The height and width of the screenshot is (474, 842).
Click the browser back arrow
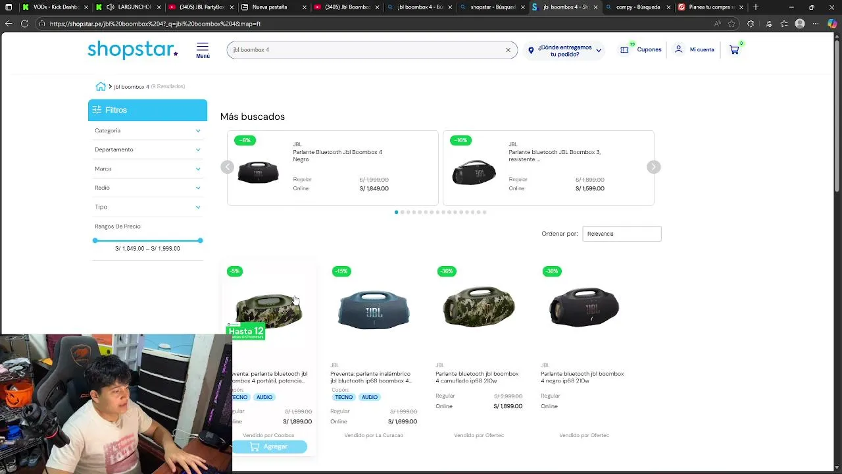coord(9,24)
